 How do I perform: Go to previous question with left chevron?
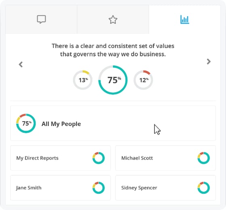click(x=21, y=64)
